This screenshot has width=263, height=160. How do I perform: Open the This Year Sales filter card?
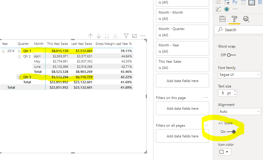pyautogui.click(x=182, y=65)
